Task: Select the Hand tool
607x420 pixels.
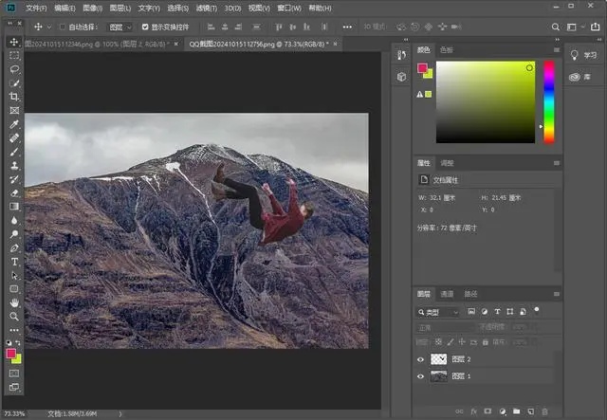Action: pyautogui.click(x=14, y=301)
